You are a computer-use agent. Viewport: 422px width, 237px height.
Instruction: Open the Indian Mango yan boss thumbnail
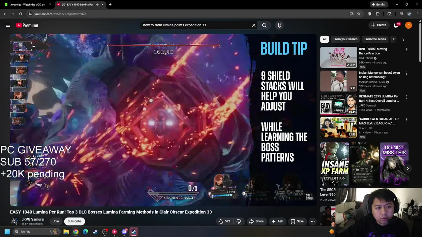(339, 81)
